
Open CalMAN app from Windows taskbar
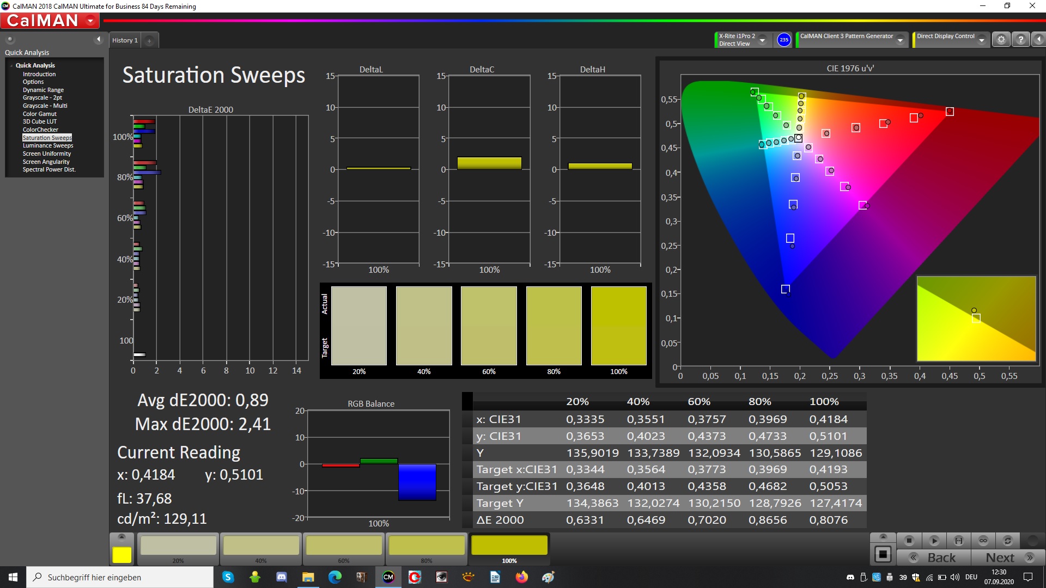(388, 577)
